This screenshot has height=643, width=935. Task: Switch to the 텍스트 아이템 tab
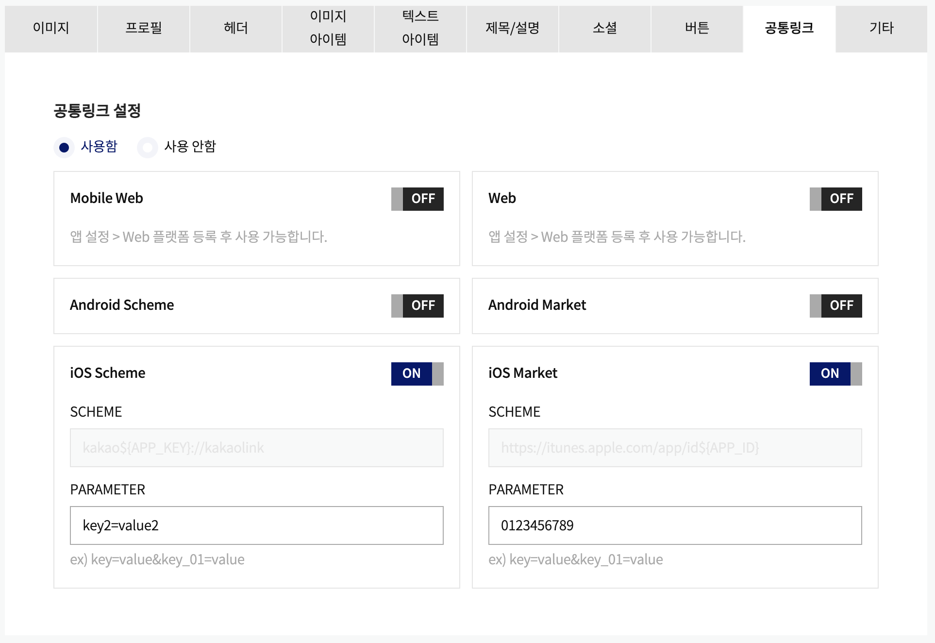pyautogui.click(x=420, y=28)
